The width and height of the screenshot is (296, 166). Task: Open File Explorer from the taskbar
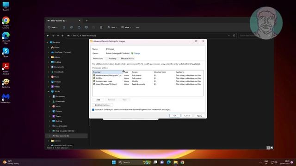pyautogui.click(x=176, y=162)
